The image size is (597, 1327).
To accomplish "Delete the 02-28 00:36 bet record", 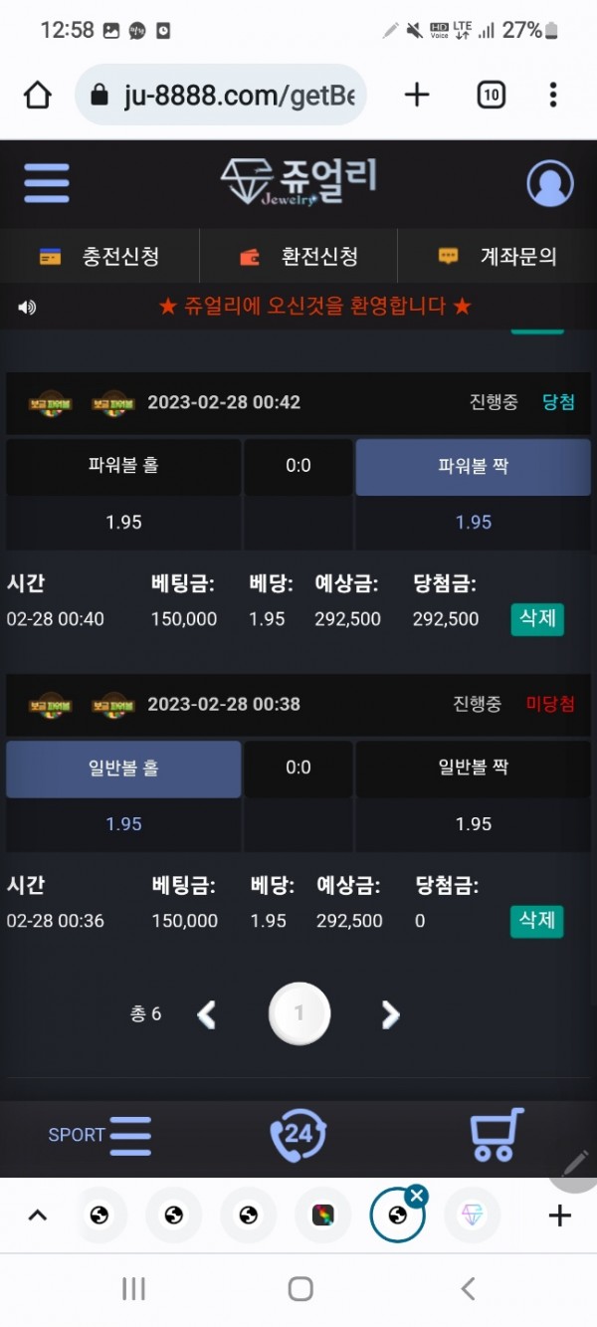I will (537, 920).
